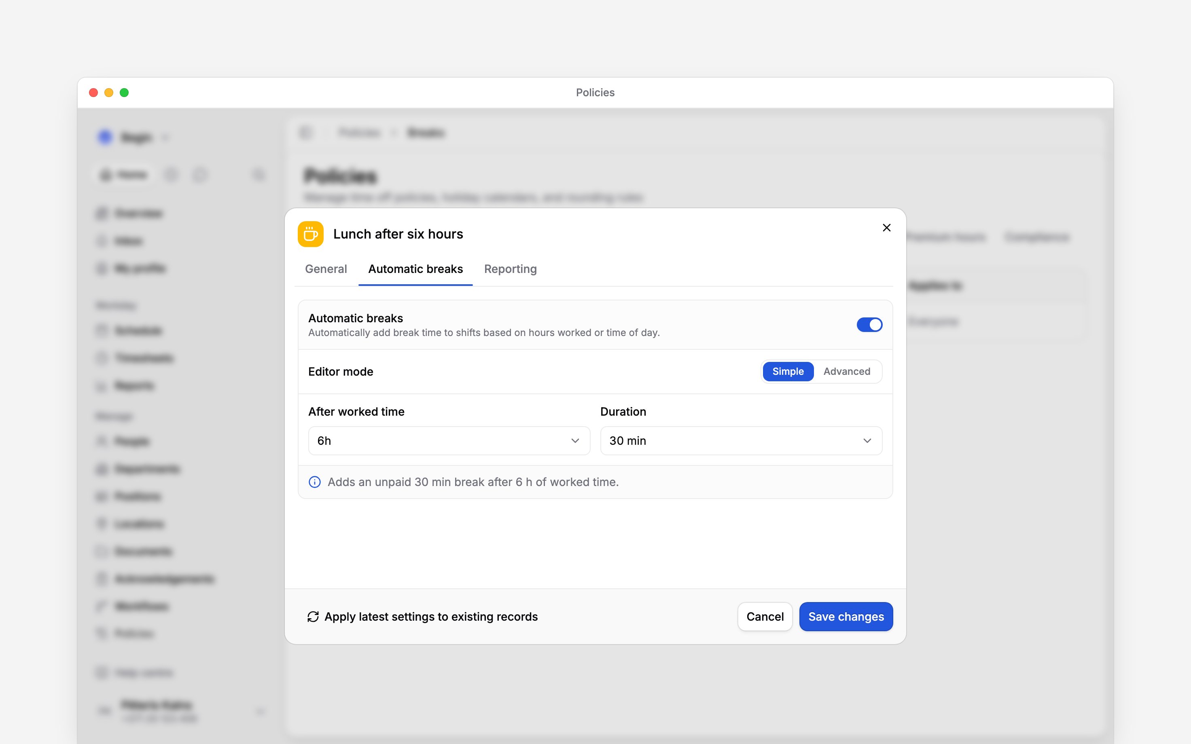Select the Automatic breaks tab

[x=415, y=268]
